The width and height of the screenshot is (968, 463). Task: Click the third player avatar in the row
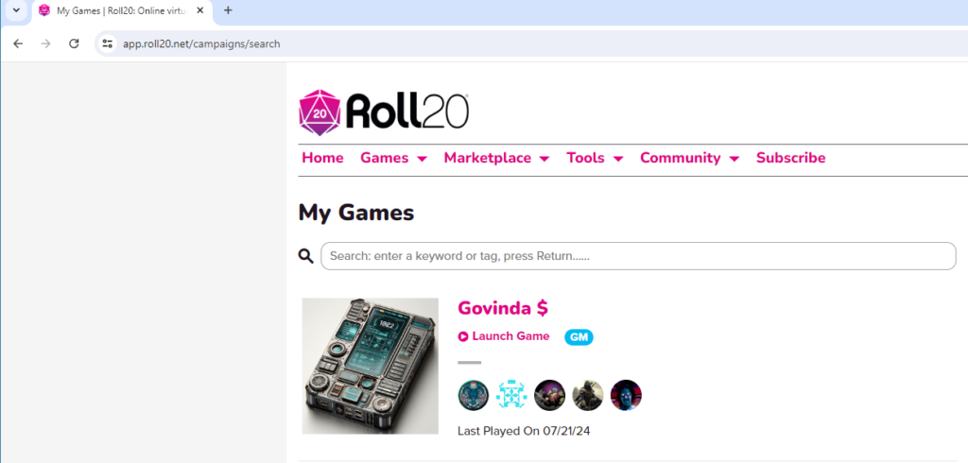(x=549, y=395)
